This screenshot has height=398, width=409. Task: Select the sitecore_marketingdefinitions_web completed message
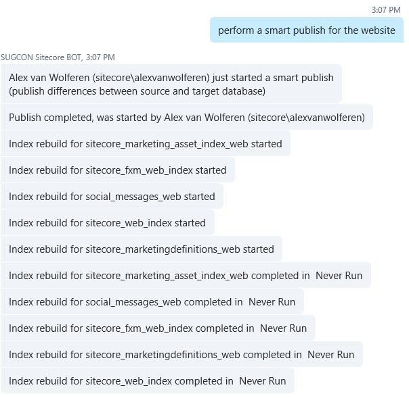181,355
